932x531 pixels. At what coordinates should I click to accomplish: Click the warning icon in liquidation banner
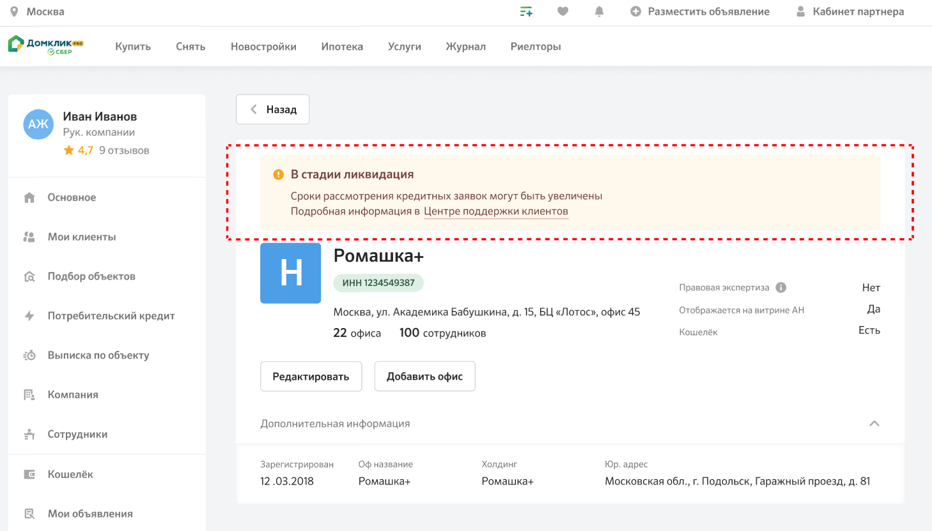[x=279, y=175]
